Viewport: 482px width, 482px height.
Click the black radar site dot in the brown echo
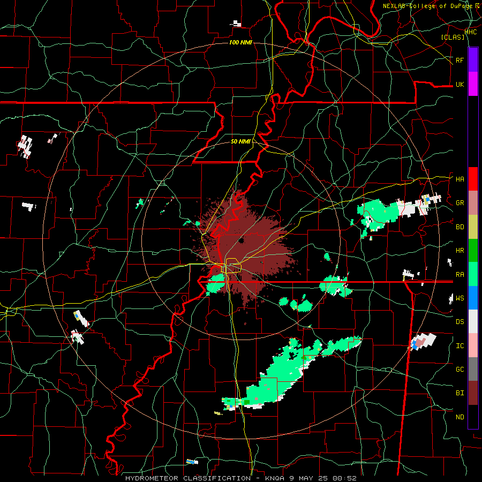point(241,241)
